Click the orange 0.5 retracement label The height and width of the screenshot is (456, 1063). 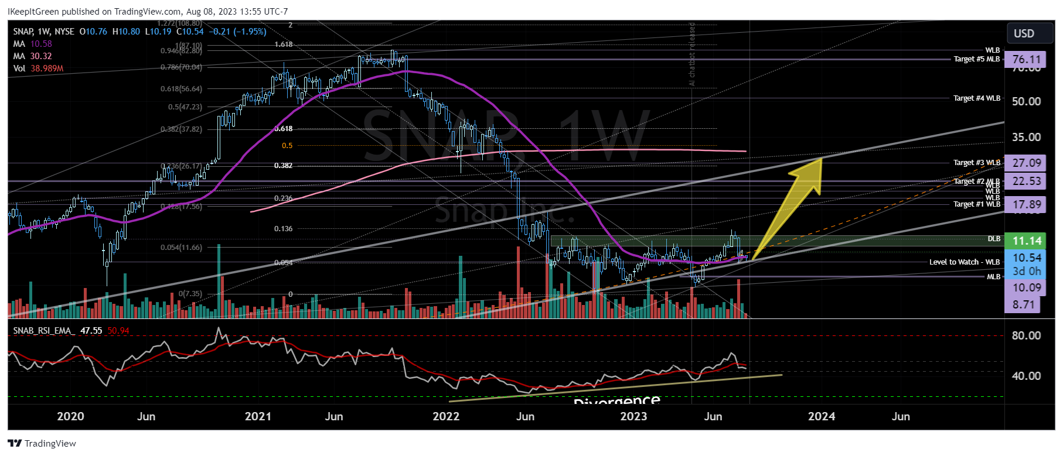(x=287, y=146)
